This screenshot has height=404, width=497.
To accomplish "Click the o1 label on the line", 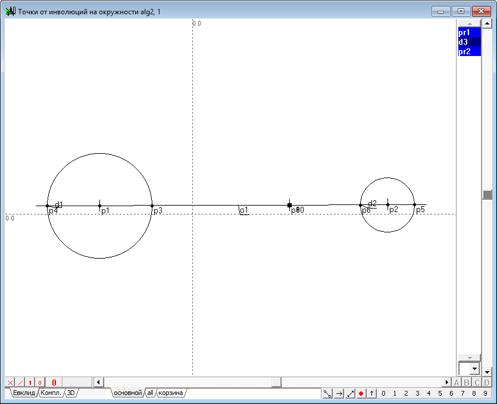I will coord(244,210).
